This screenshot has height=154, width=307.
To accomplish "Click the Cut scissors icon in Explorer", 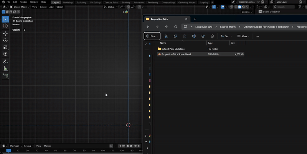I will pos(166,36).
